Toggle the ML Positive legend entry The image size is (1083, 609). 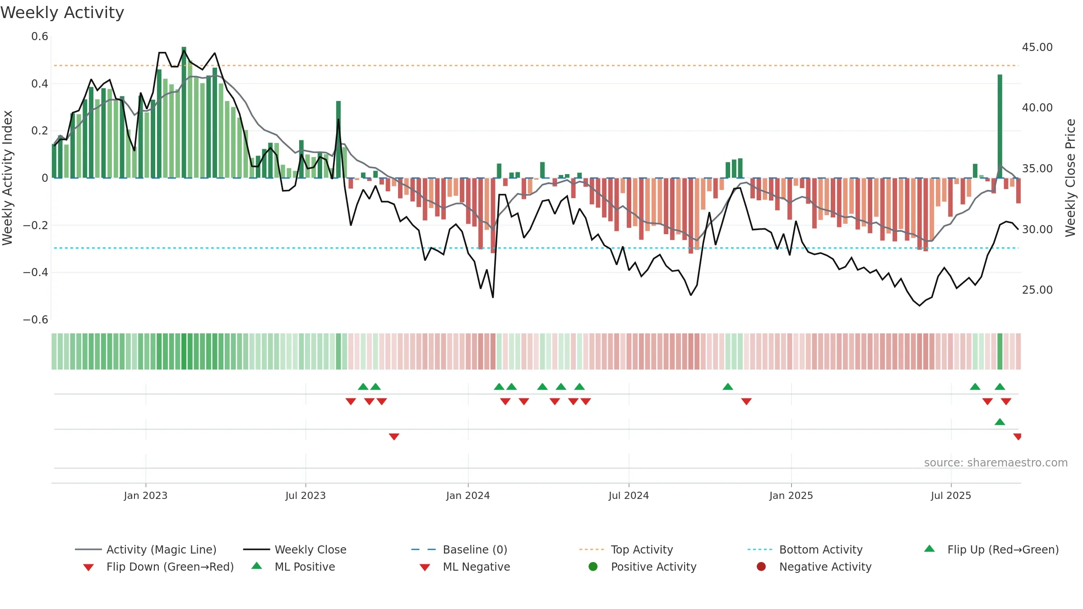293,567
